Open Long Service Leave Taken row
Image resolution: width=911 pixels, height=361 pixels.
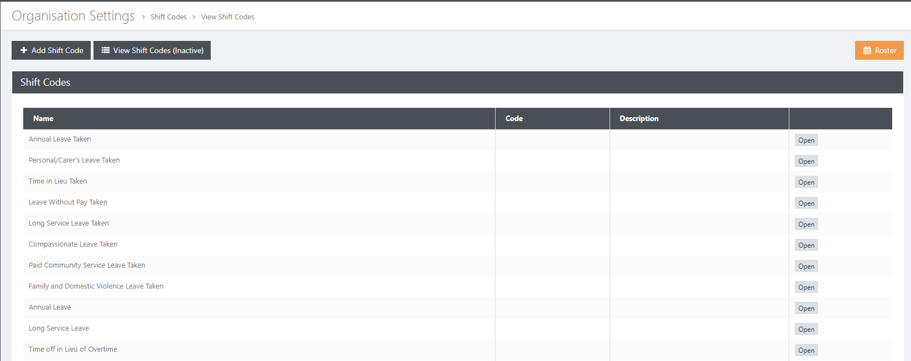coord(806,224)
